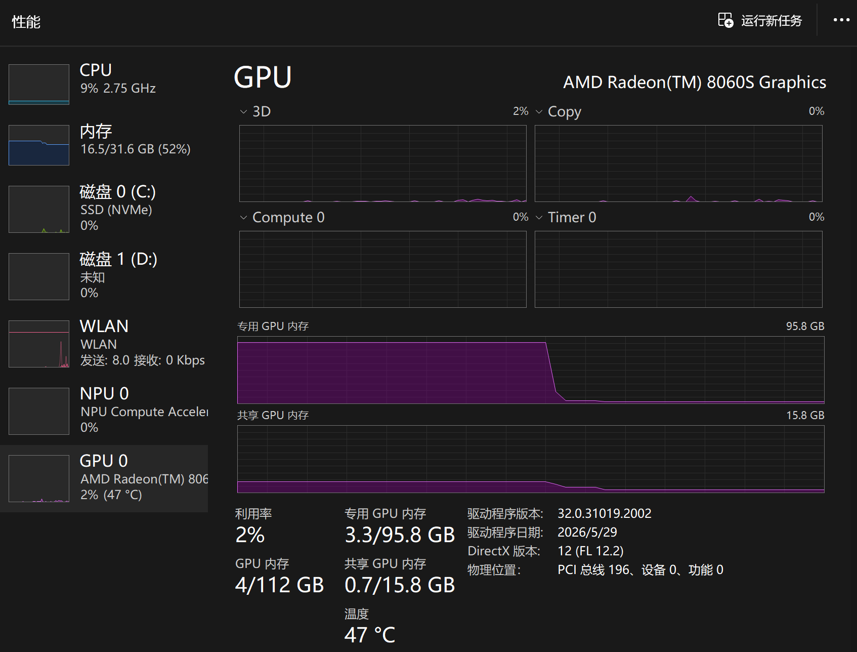857x652 pixels.
Task: Click the large GPU heading
Action: point(263,77)
